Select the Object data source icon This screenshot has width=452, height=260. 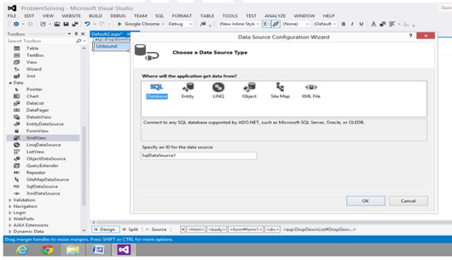(x=249, y=91)
